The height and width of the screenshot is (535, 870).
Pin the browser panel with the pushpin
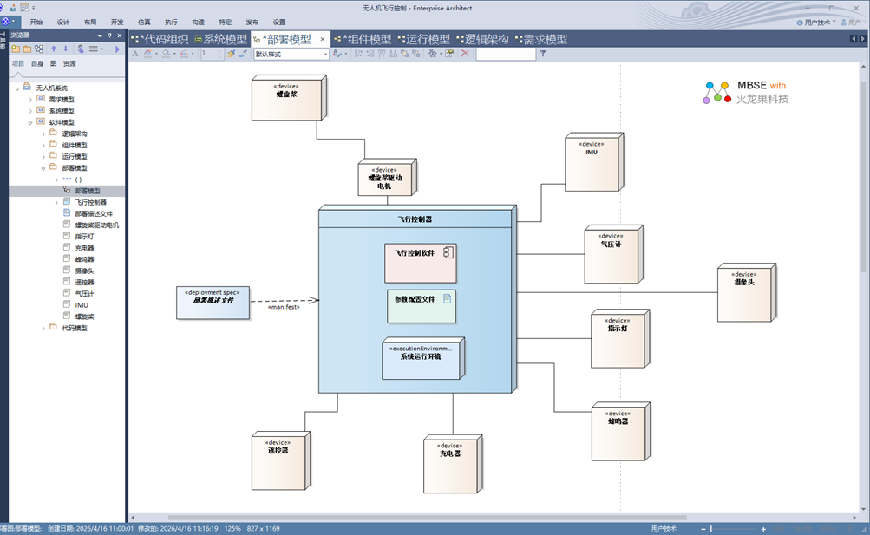[109, 36]
